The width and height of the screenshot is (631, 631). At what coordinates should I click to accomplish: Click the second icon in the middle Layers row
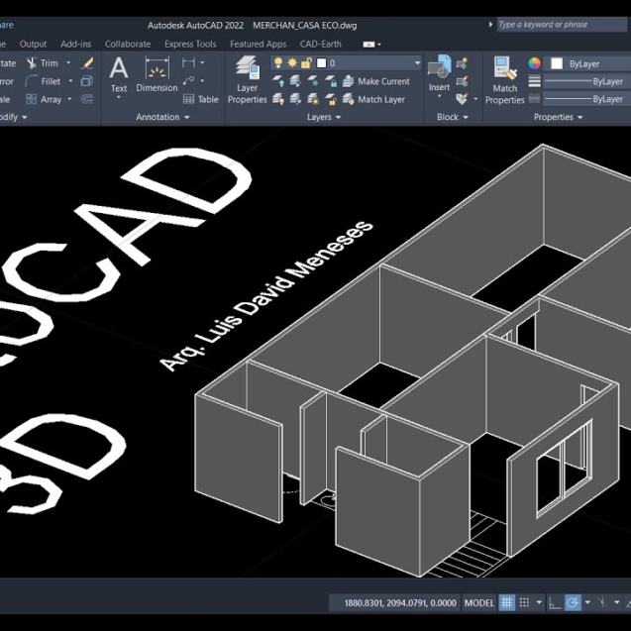(295, 81)
